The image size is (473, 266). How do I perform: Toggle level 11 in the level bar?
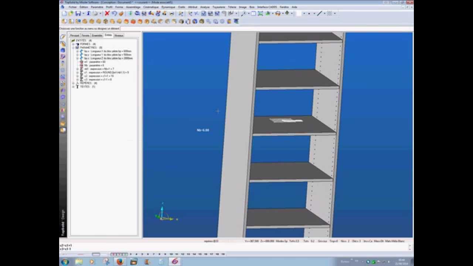[177, 254]
